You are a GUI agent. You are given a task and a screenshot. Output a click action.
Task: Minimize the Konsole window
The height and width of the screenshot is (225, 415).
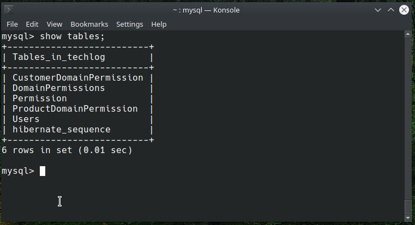(379, 10)
